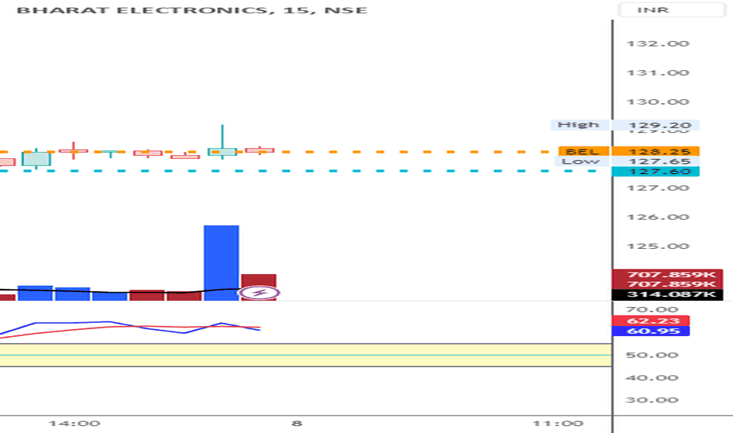The width and height of the screenshot is (733, 433).
Task: Click the red 62.23 indicator value
Action: 650,320
